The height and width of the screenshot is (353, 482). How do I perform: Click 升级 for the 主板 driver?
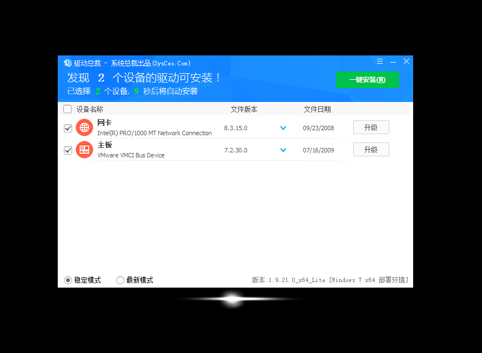(x=370, y=149)
